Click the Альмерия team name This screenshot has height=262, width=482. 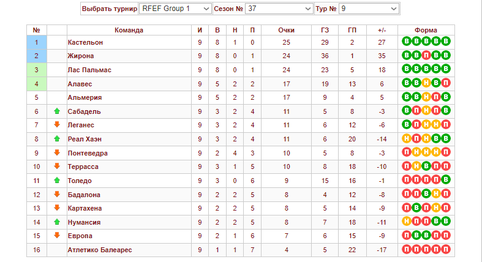pos(85,97)
